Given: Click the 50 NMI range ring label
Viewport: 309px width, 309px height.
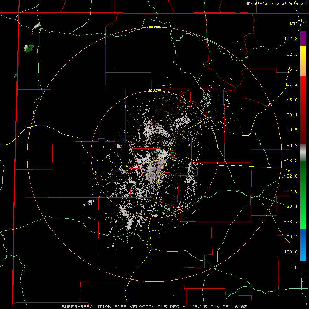Looking at the screenshot, I should tap(154, 91).
